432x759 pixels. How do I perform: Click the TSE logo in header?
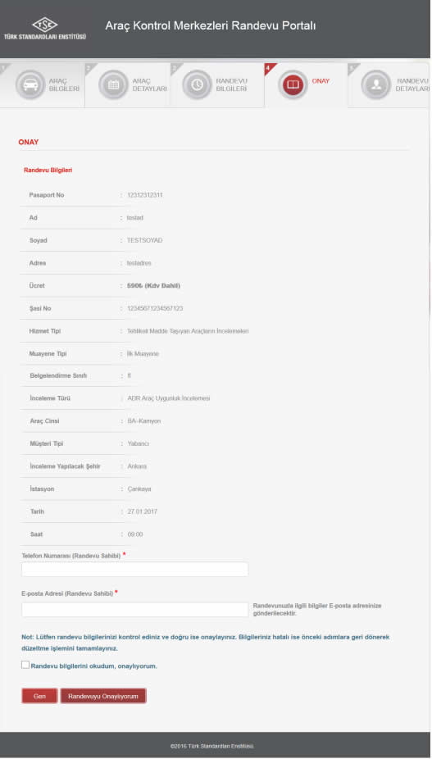coord(44,29)
